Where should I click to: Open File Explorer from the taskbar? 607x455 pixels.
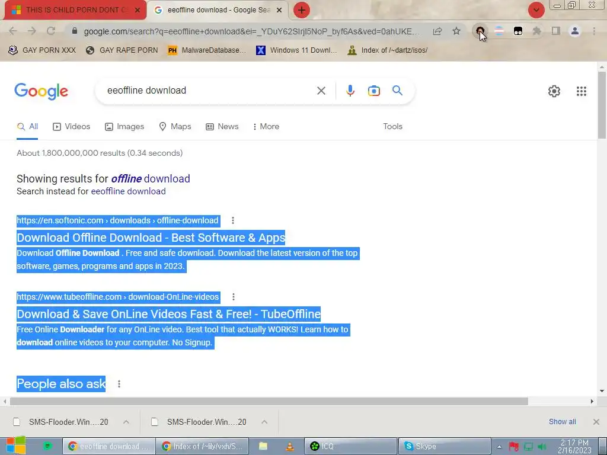263,447
